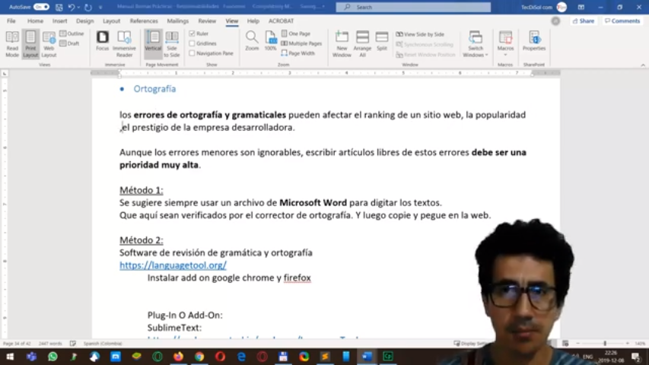The height and width of the screenshot is (365, 649).
Task: Open Outline view
Action: 72,33
